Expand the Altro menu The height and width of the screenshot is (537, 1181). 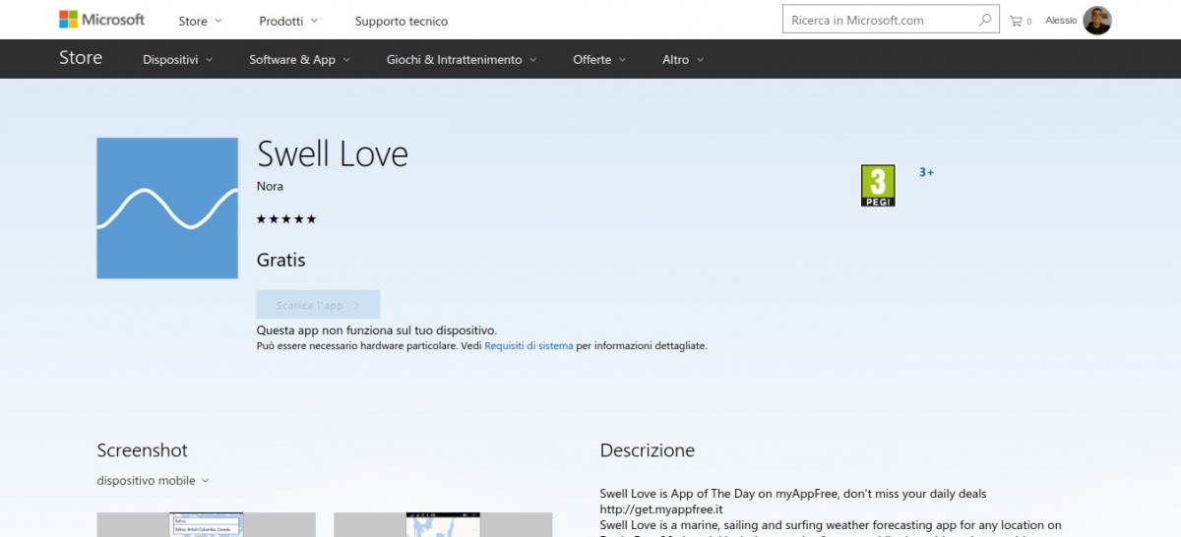pos(683,60)
